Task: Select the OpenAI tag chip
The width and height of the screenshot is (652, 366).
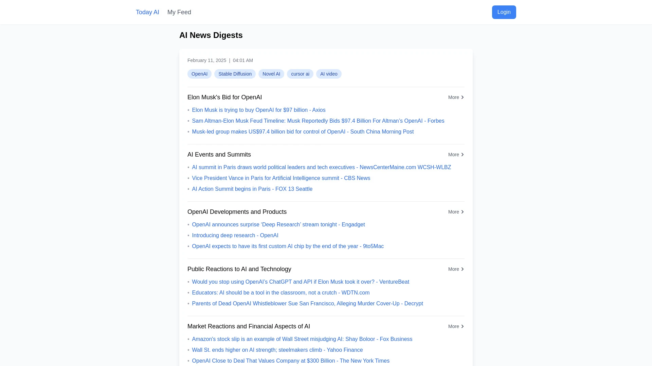Action: coord(199,74)
